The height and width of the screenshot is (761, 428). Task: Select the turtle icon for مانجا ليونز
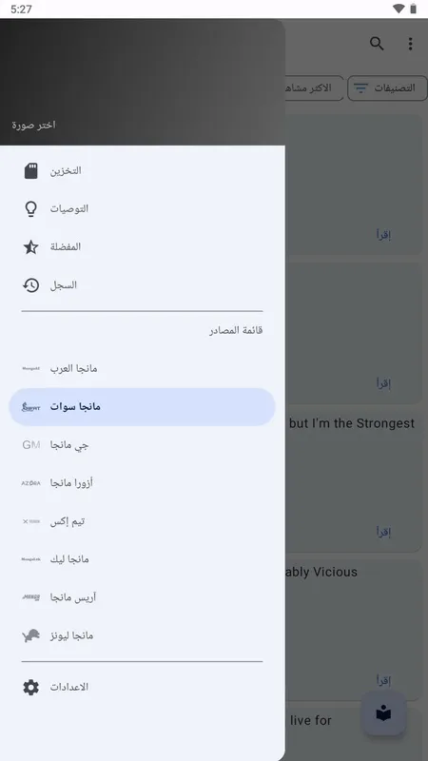point(31,635)
